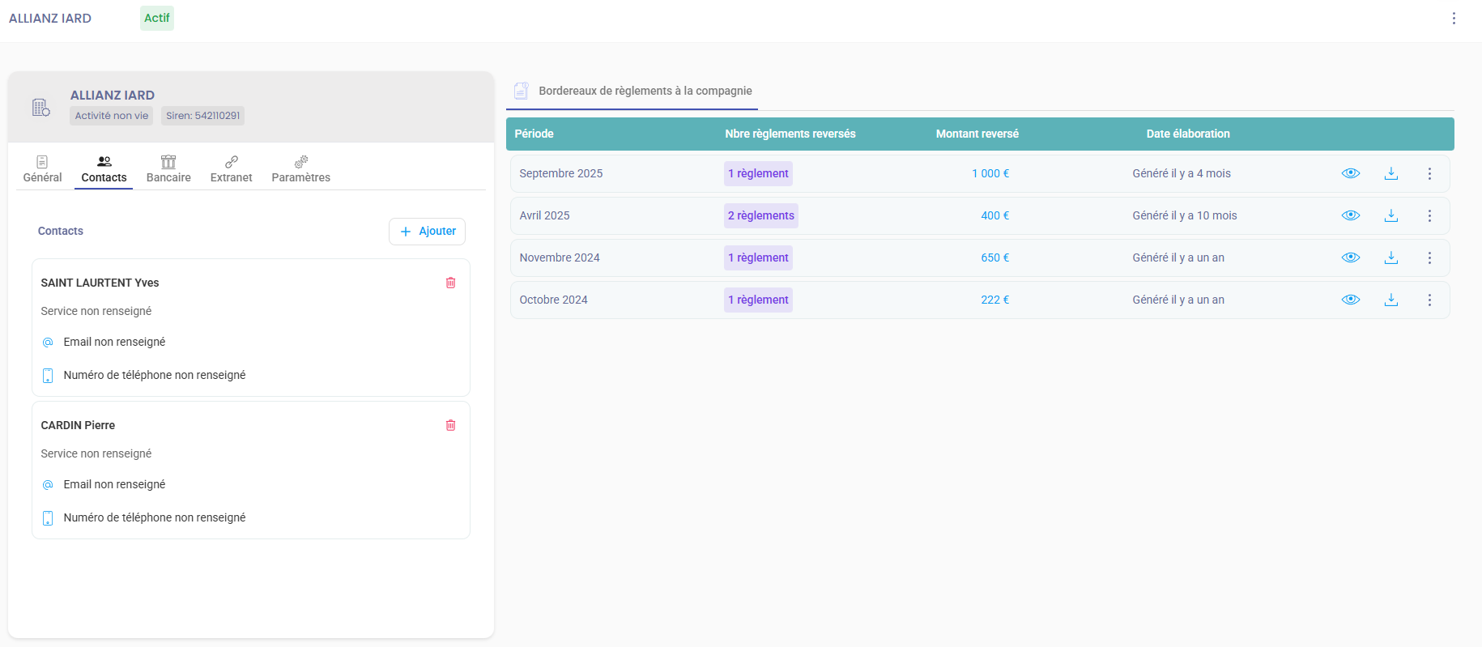Click the Siren: 542110291 tag

tap(202, 116)
